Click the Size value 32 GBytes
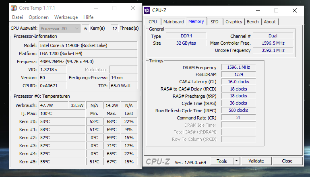This screenshot has height=177, width=310. point(186,43)
